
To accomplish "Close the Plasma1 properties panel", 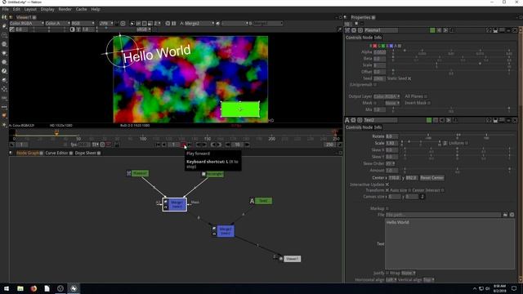I will [515, 30].
